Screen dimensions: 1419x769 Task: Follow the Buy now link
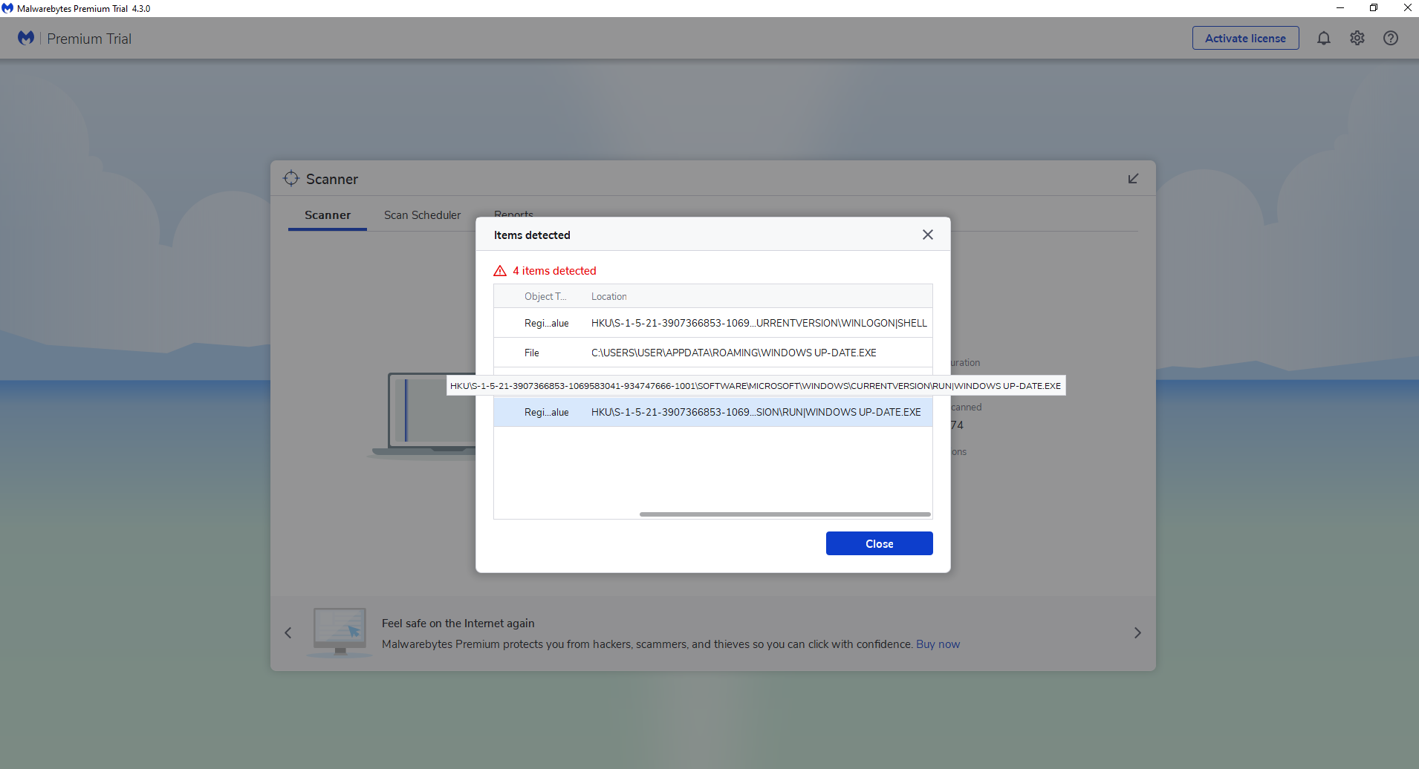938,644
